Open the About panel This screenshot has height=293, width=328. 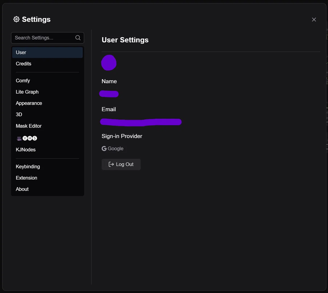[47, 189]
